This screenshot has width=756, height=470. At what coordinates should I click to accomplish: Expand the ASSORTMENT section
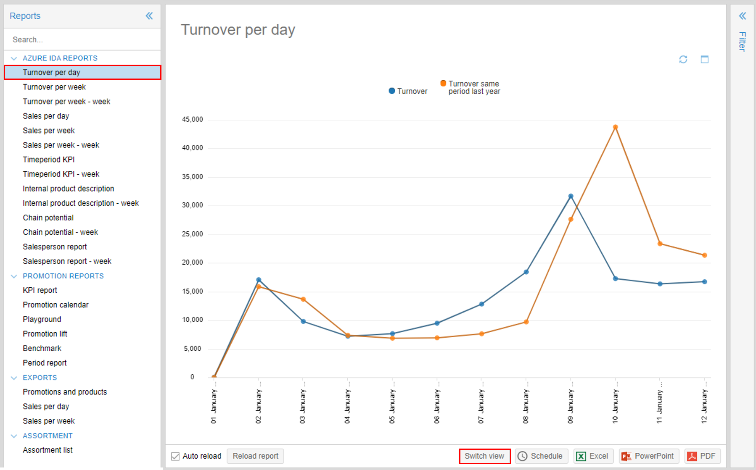(14, 436)
